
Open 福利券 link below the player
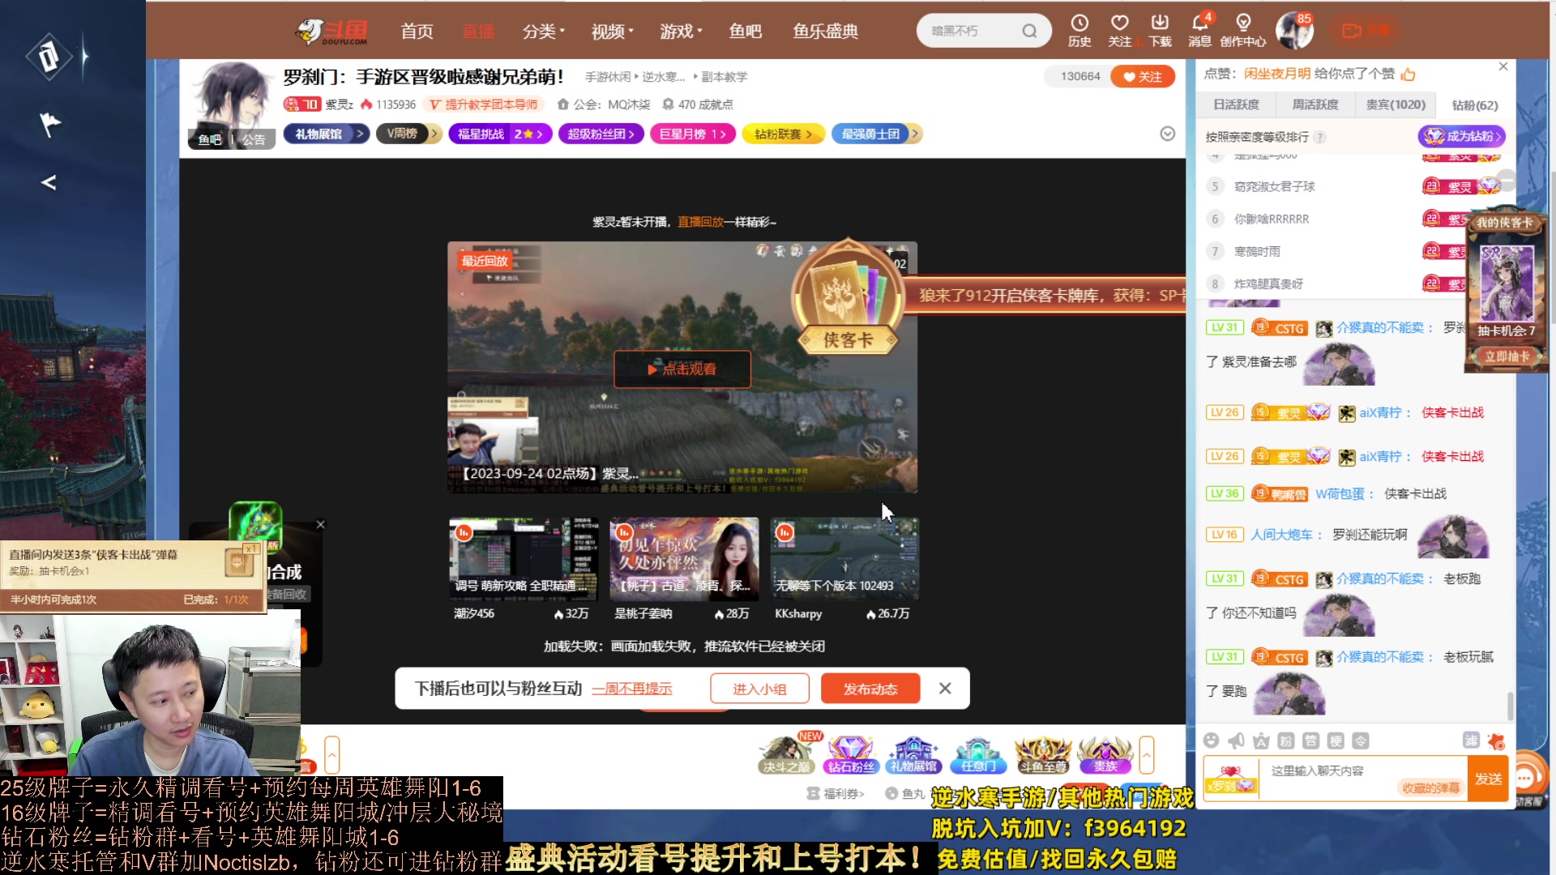click(840, 793)
